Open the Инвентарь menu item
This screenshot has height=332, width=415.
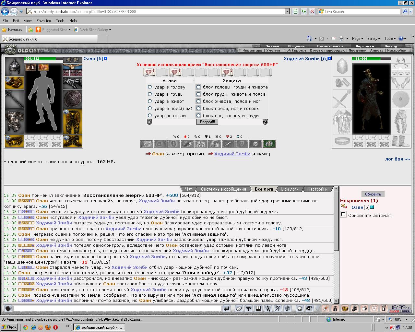tap(252, 51)
